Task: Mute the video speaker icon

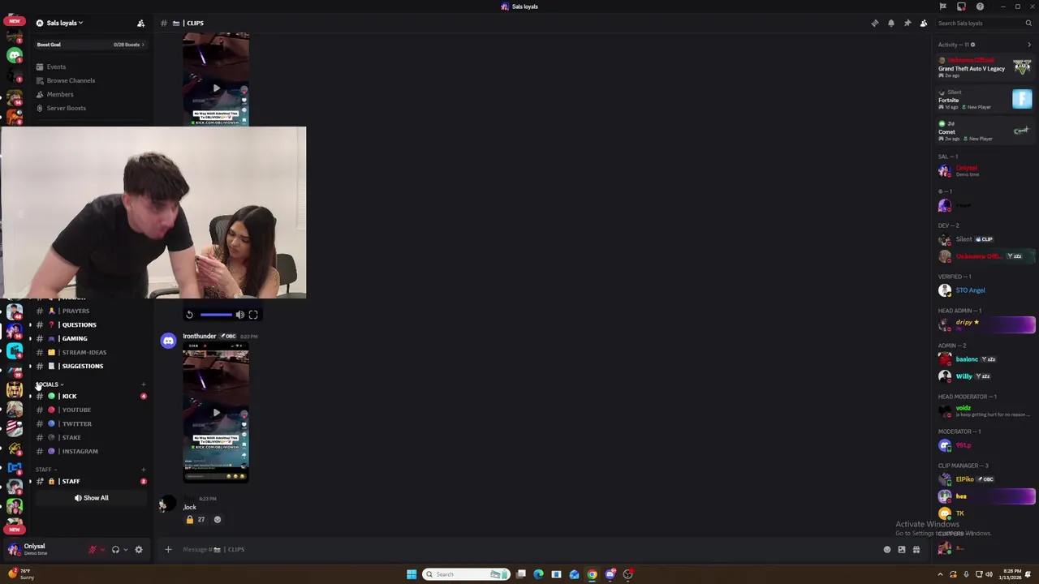Action: (x=239, y=315)
